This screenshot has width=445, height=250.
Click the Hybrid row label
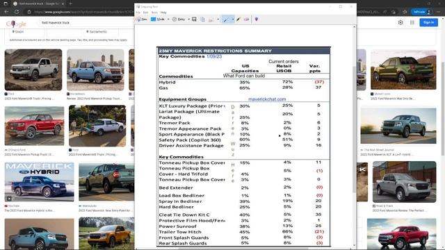pos(167,82)
